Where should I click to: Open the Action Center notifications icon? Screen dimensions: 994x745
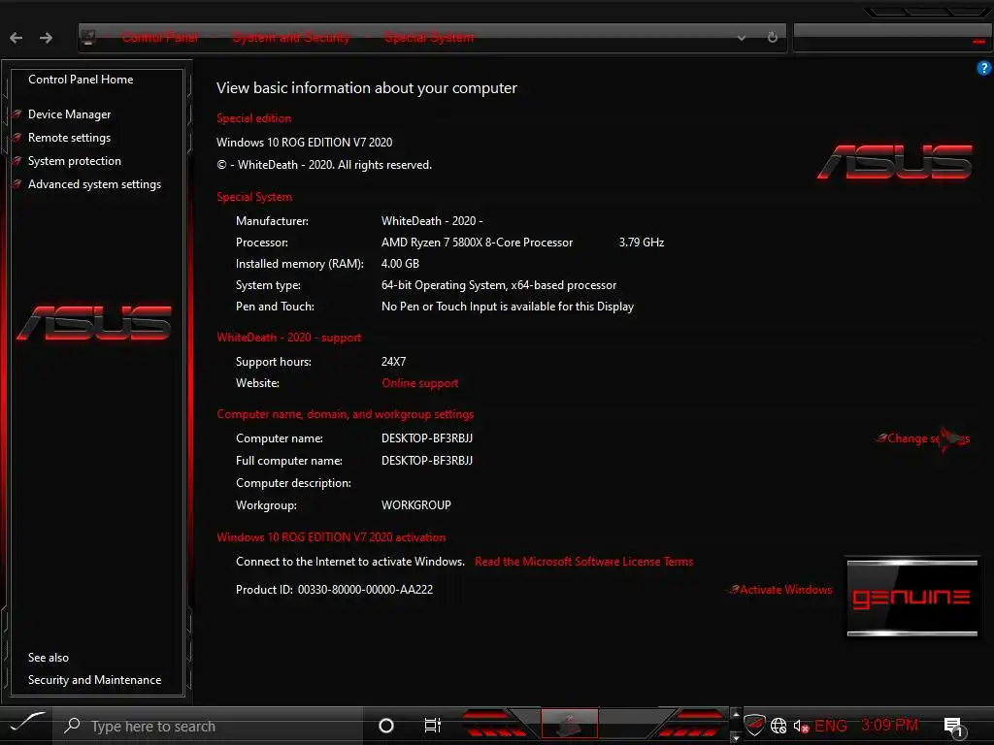click(x=955, y=728)
